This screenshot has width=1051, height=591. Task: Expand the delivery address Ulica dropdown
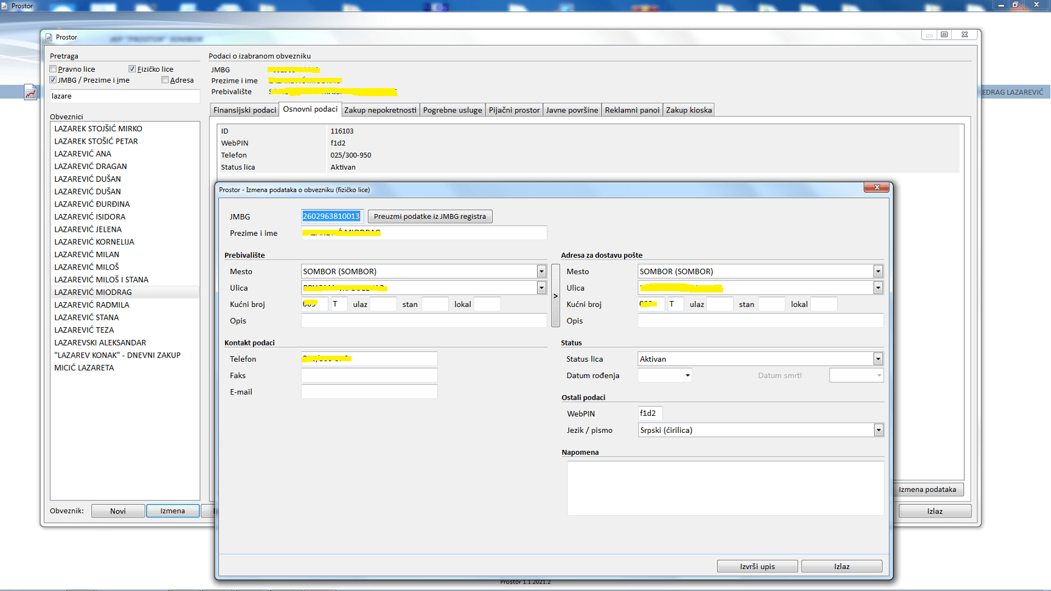[x=878, y=288]
